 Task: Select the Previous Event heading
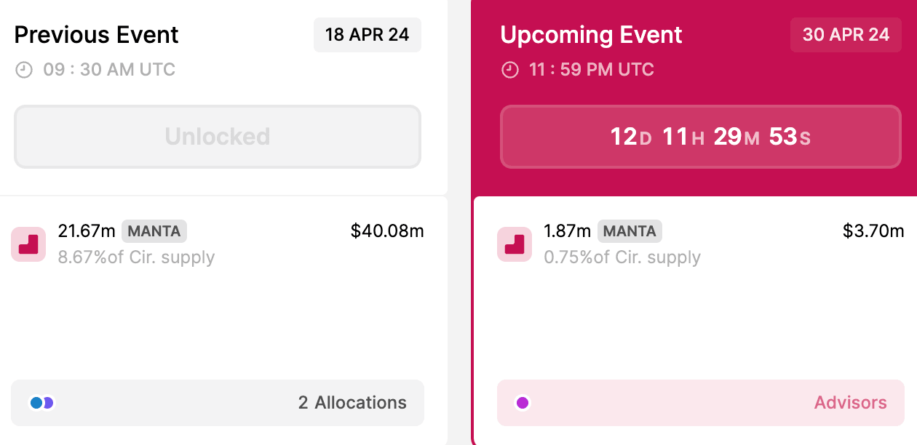point(97,35)
